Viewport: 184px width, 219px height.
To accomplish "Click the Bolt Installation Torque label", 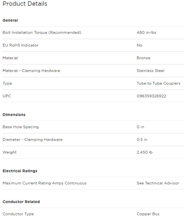I will tap(42, 32).
